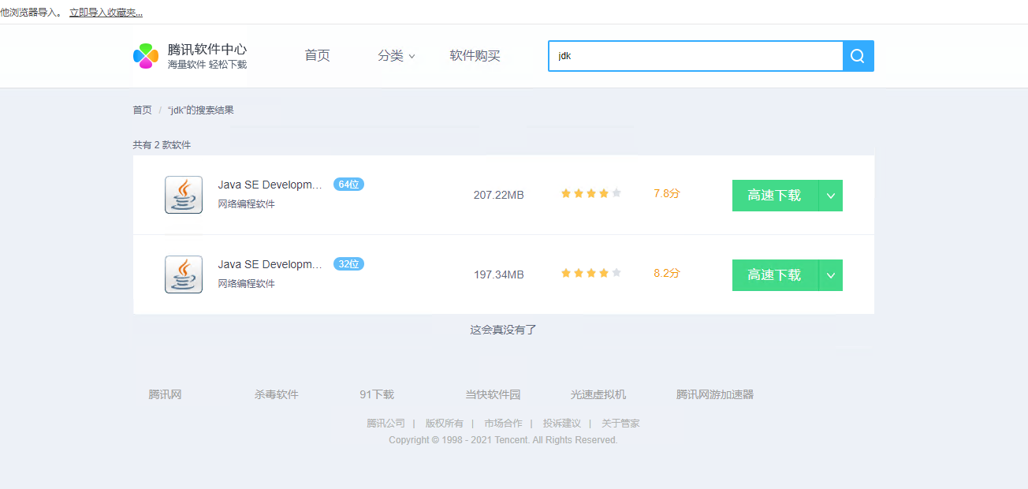Open the Java icon of the 32位 result
This screenshot has width=1028, height=489.
click(184, 274)
